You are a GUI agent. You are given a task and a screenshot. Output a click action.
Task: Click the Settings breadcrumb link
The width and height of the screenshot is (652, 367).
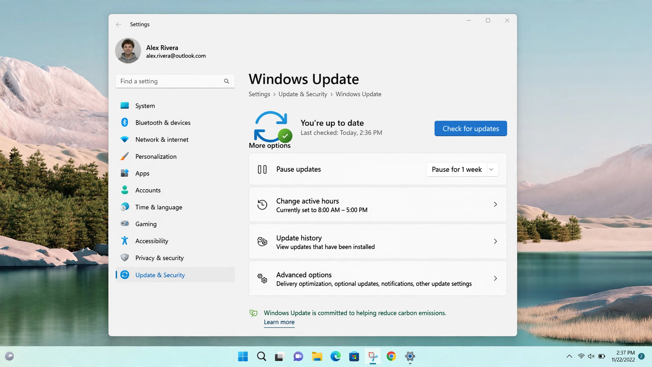point(259,94)
